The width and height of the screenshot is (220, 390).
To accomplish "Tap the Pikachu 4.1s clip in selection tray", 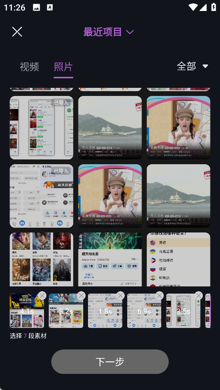I will (27, 311).
